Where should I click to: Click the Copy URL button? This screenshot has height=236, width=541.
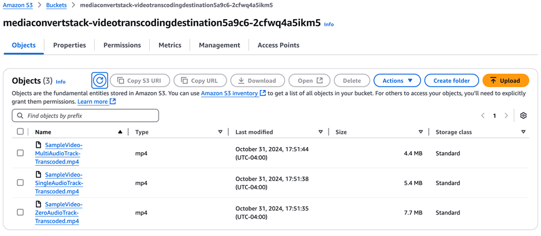[200, 81]
